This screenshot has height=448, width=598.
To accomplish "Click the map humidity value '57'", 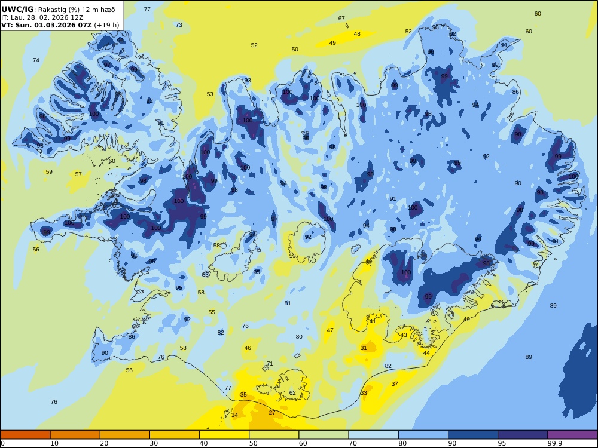I will point(78,174).
